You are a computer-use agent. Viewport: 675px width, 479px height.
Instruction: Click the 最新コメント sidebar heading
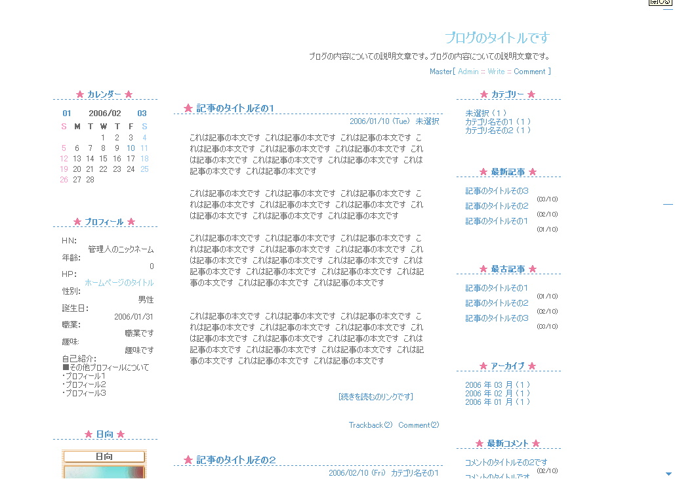point(508,444)
